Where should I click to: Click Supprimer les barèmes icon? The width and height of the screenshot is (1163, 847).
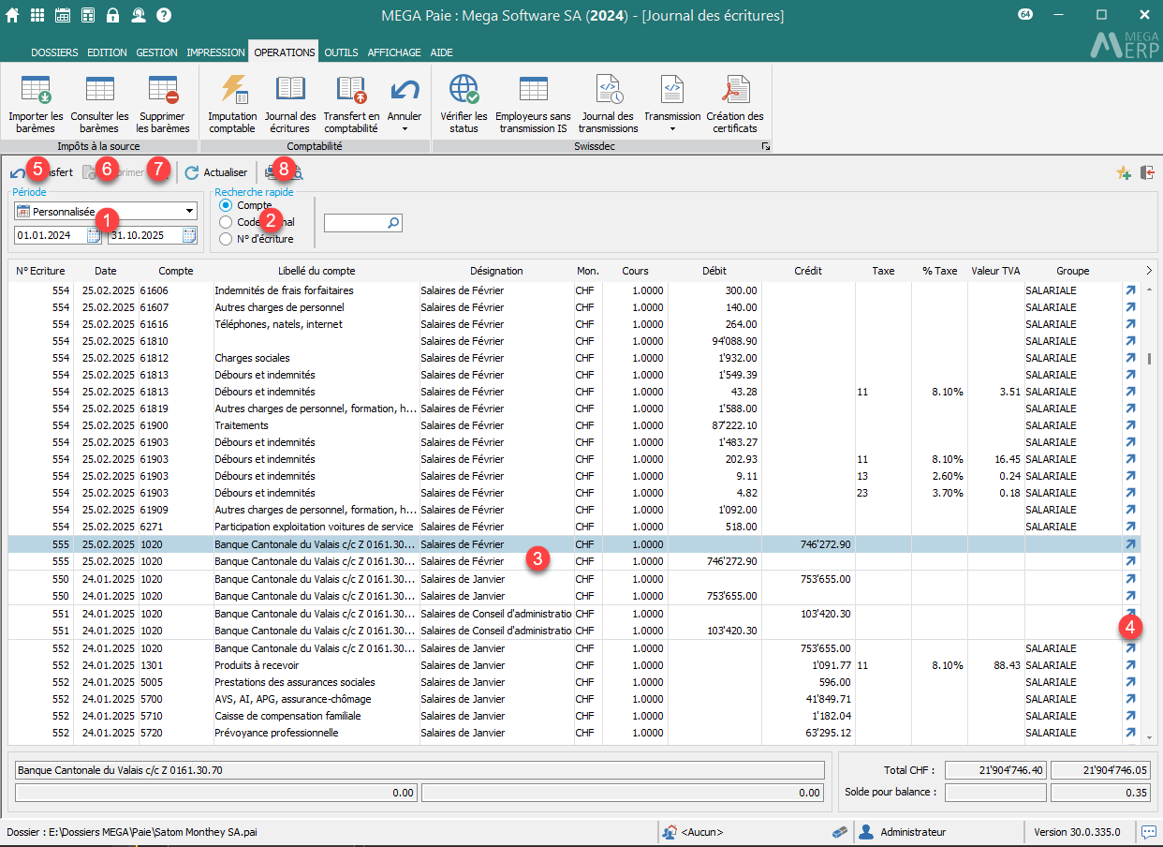click(x=163, y=91)
